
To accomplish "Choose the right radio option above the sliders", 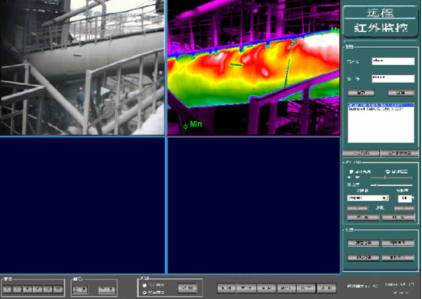I will point(388,172).
